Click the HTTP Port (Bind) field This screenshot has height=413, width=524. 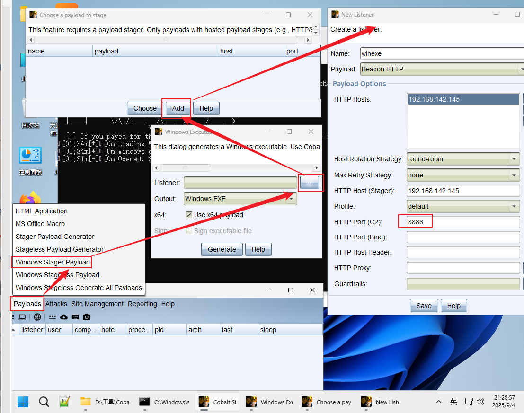(x=463, y=237)
